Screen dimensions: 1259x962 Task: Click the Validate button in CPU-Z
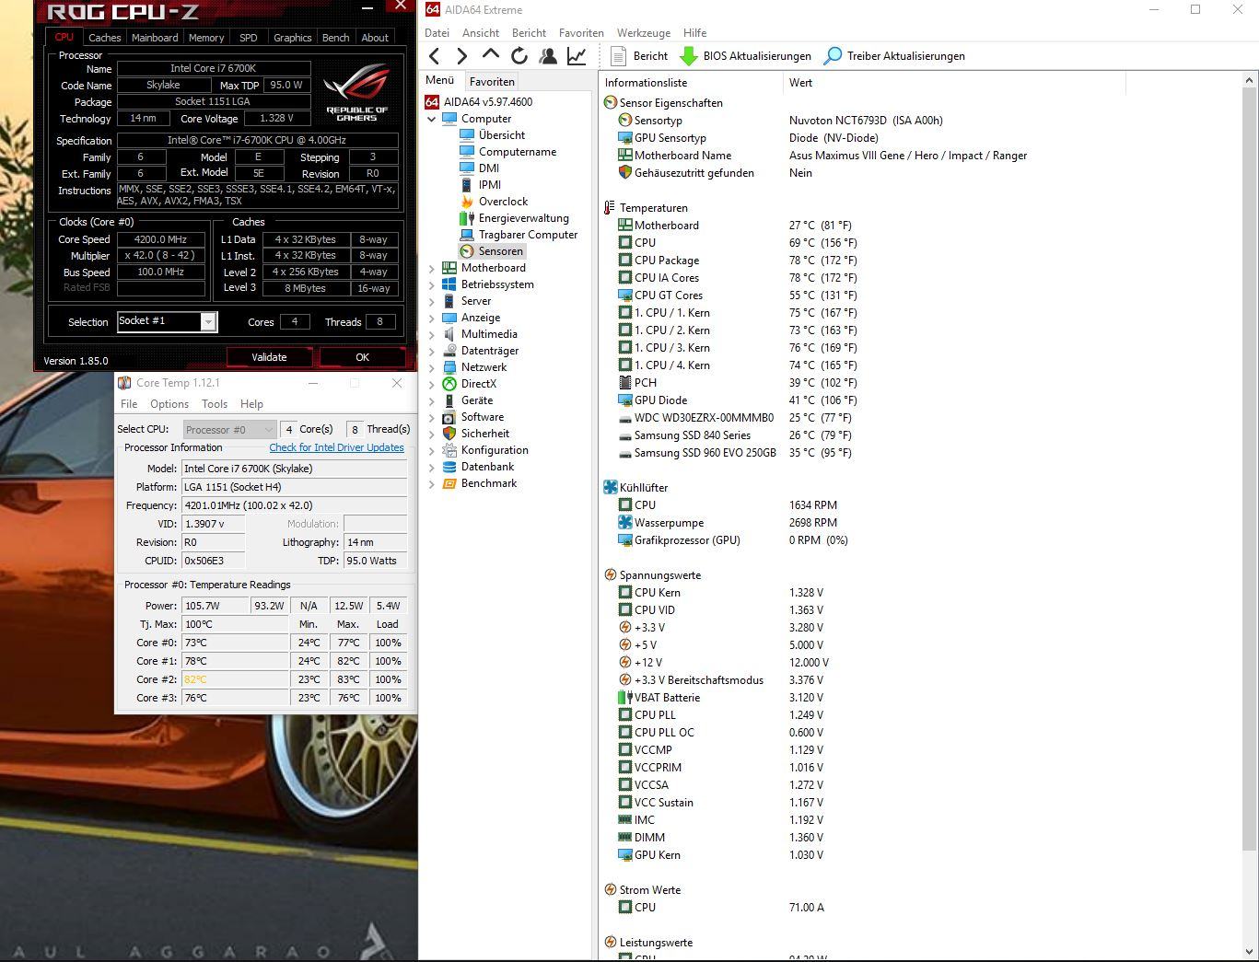click(x=269, y=357)
